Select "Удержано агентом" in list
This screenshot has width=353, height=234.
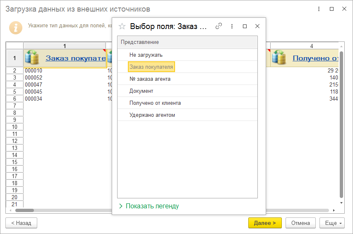tap(152, 115)
